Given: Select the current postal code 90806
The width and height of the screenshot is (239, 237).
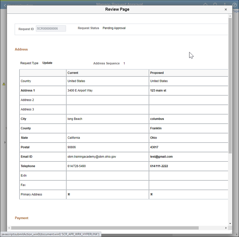Looking at the screenshot, I should point(72,147).
